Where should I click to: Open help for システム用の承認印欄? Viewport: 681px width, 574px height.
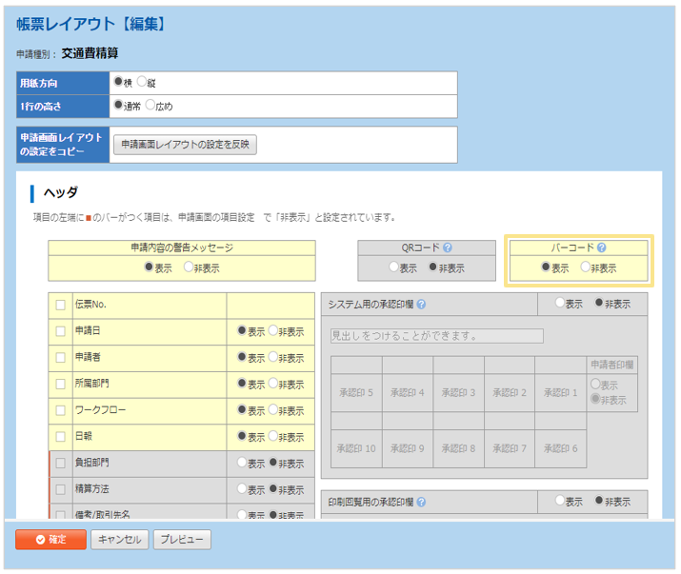tap(421, 305)
